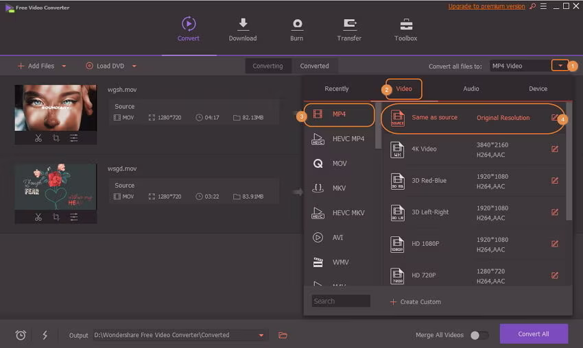Choose the HD 720P preset
583x348 pixels.
(474, 275)
